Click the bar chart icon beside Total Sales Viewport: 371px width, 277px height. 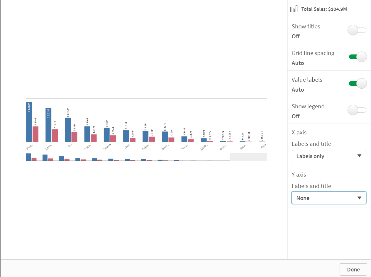pyautogui.click(x=294, y=9)
